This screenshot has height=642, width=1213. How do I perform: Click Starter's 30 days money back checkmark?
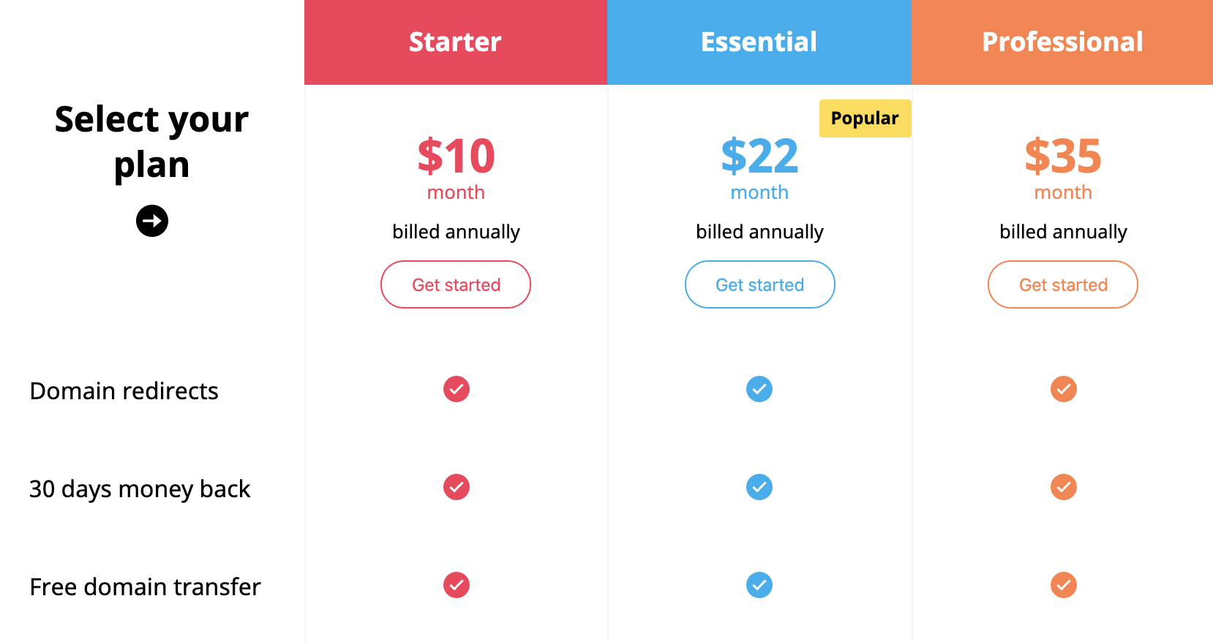click(x=457, y=487)
